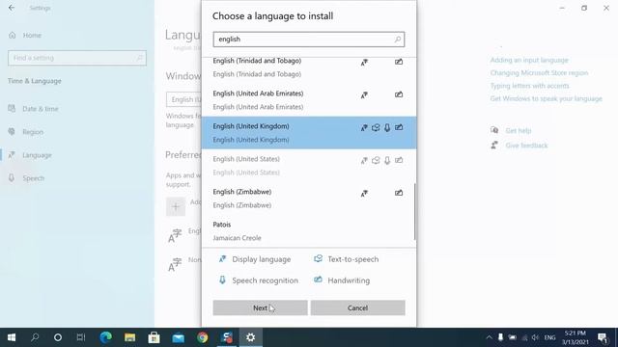Click display language icon for English (United Arab Emirates)
Viewport: 618px width, 347px height.
[x=364, y=94]
